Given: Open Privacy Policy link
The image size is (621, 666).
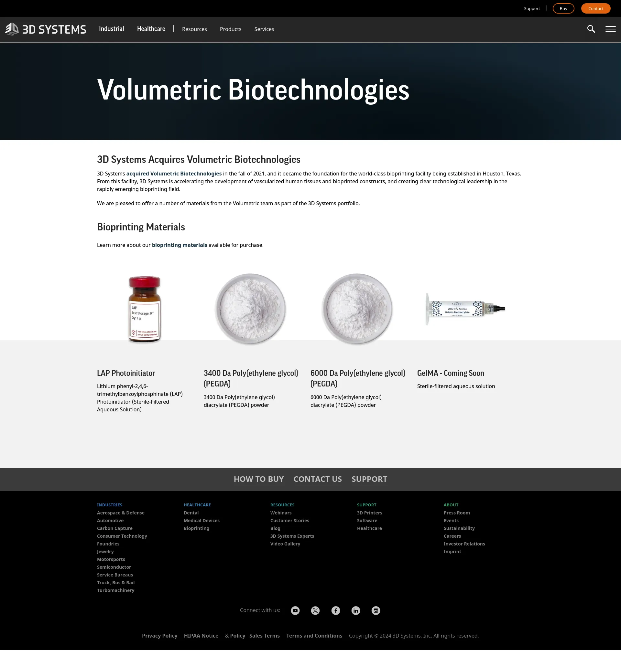Looking at the screenshot, I should (159, 636).
